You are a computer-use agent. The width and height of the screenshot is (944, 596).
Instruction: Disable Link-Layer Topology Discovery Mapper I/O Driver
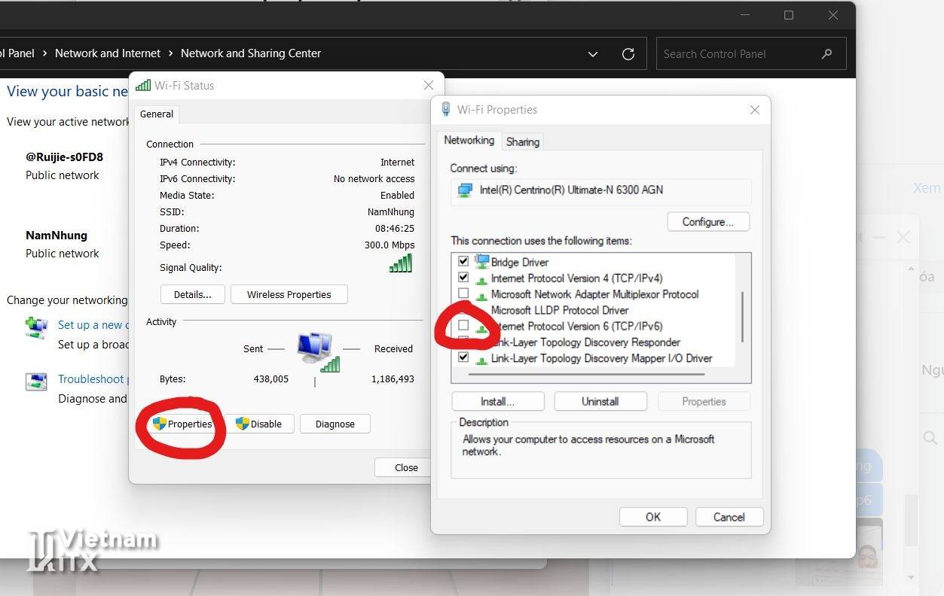point(463,357)
